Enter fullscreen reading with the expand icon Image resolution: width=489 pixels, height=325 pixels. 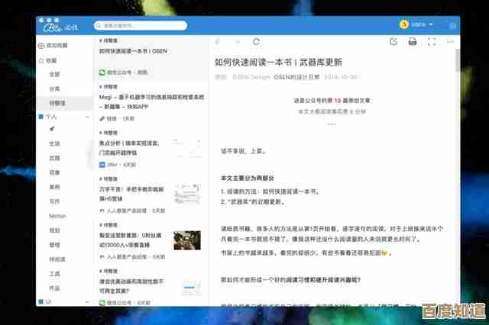click(x=432, y=41)
